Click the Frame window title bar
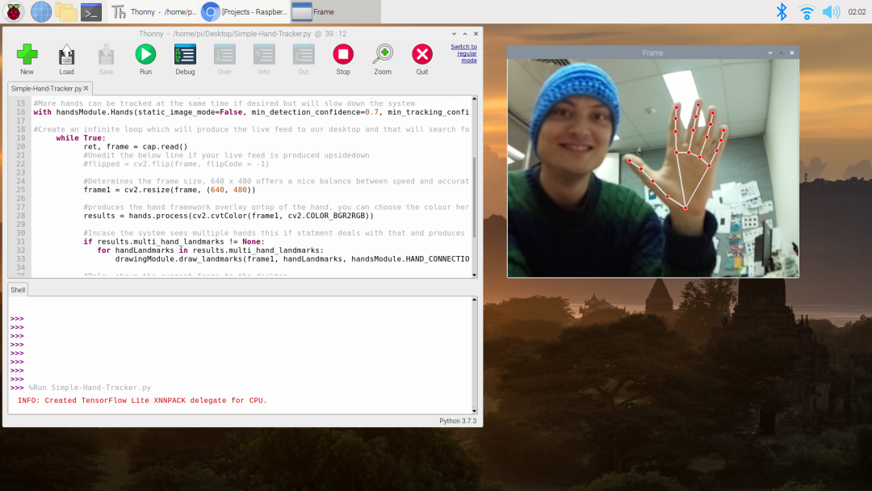The height and width of the screenshot is (491, 872). (653, 52)
